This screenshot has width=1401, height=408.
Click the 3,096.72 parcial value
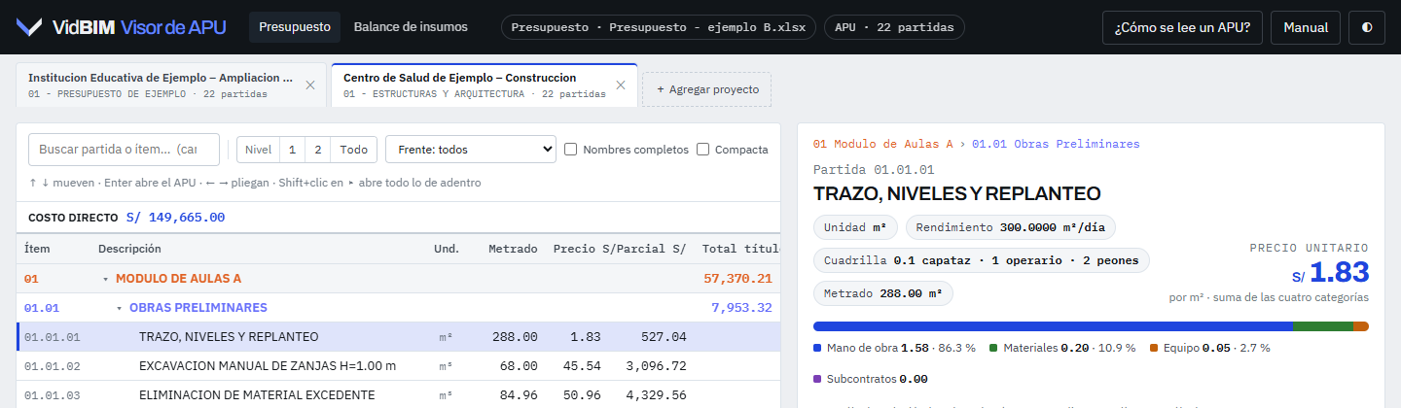click(656, 366)
